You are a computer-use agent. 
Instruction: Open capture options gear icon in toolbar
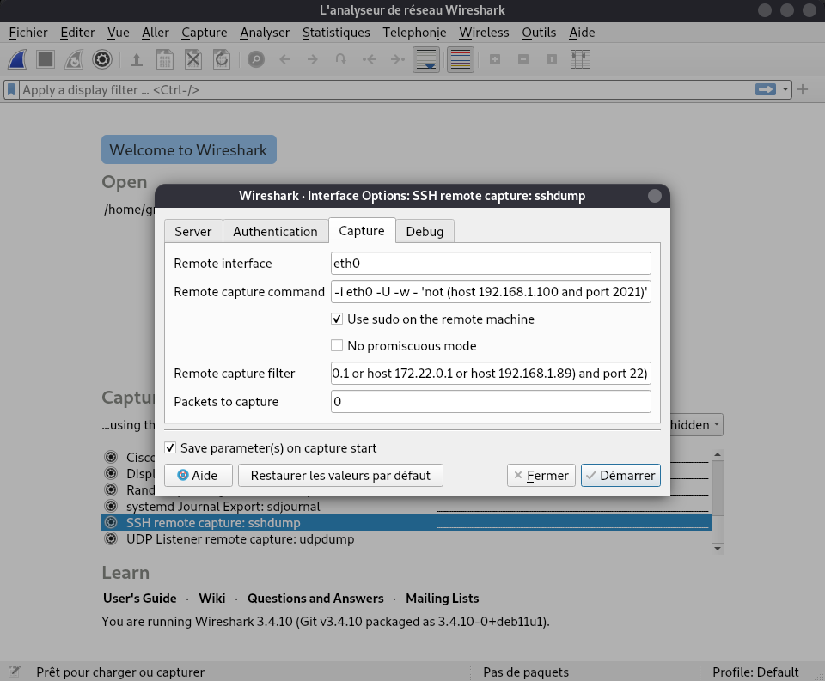pos(102,59)
